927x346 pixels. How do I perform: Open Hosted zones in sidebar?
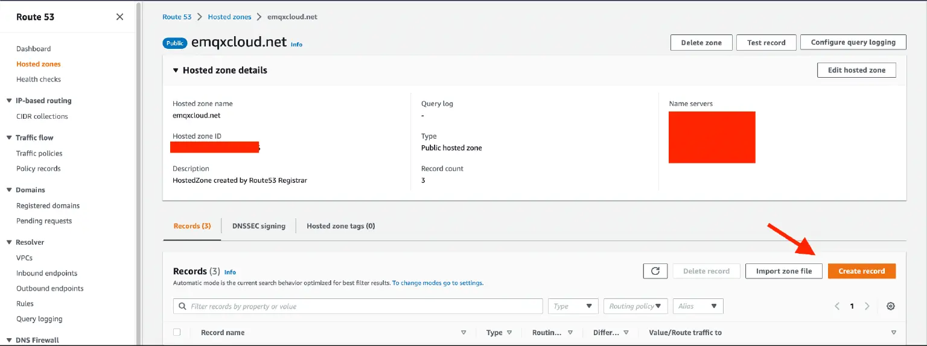pos(39,64)
